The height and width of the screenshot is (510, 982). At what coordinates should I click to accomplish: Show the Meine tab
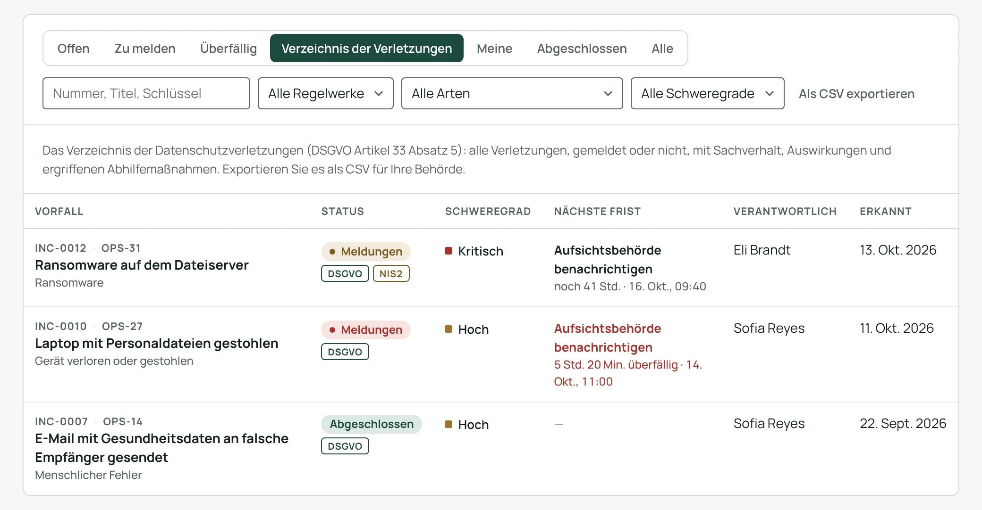[494, 49]
